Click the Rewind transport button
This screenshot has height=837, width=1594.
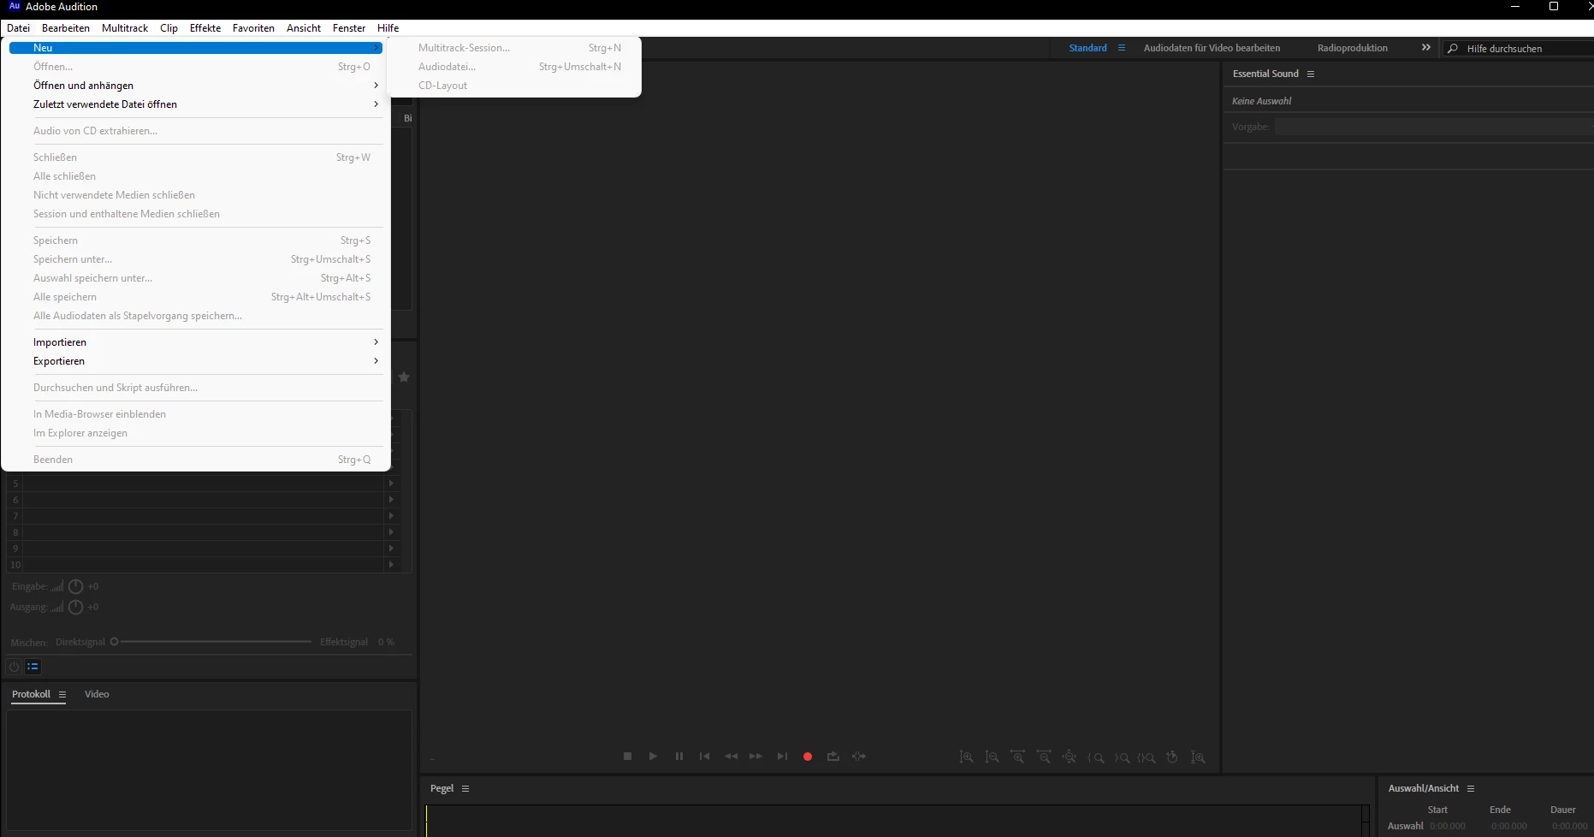click(731, 757)
